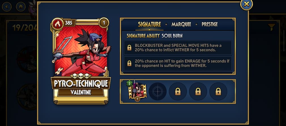The image size is (286, 126).
Task: Select the last locked move slot
Action: (x=218, y=92)
